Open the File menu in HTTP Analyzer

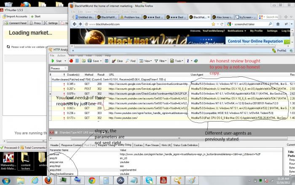pyautogui.click(x=52, y=55)
